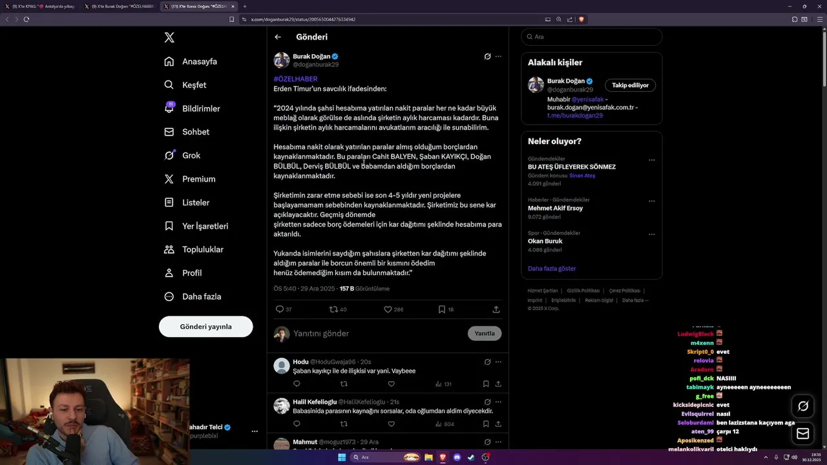Click Brave Shields icon in address bar
Image resolution: width=827 pixels, height=465 pixels.
581,19
